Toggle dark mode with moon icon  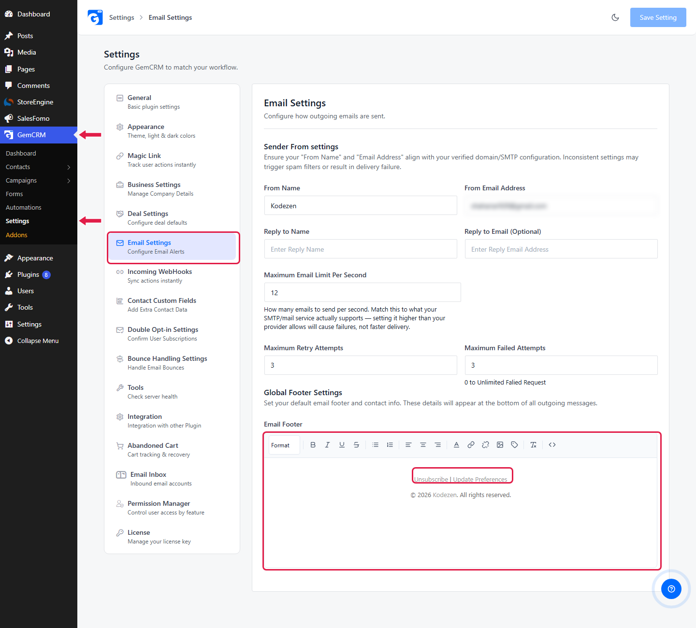615,17
